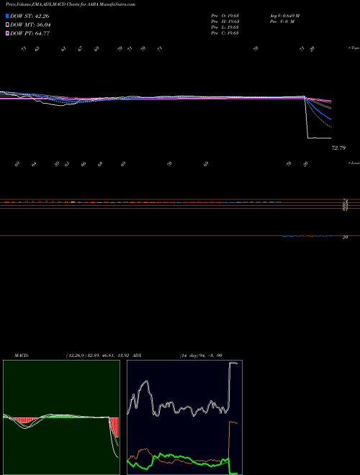Click the chart title for AABA MunafaSutra.com
Viewport: 360px width, 475px height.
coord(71,4)
